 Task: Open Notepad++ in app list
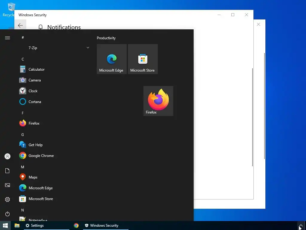[54, 219]
